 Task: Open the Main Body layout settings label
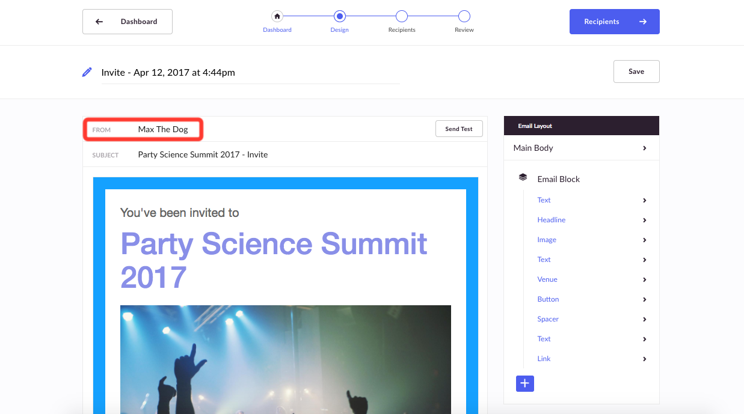(533, 148)
